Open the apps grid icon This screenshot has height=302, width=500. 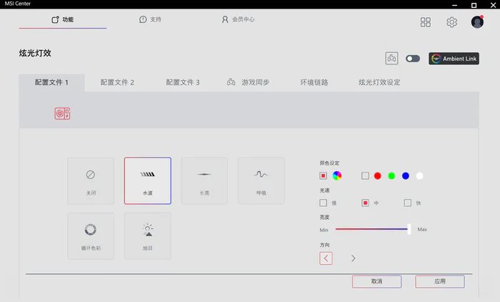[x=426, y=22]
